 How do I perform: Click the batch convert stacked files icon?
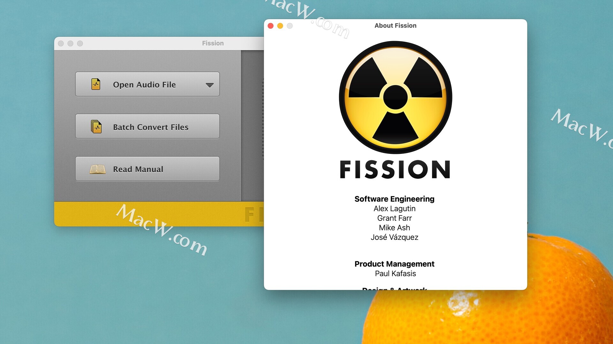pyautogui.click(x=96, y=126)
